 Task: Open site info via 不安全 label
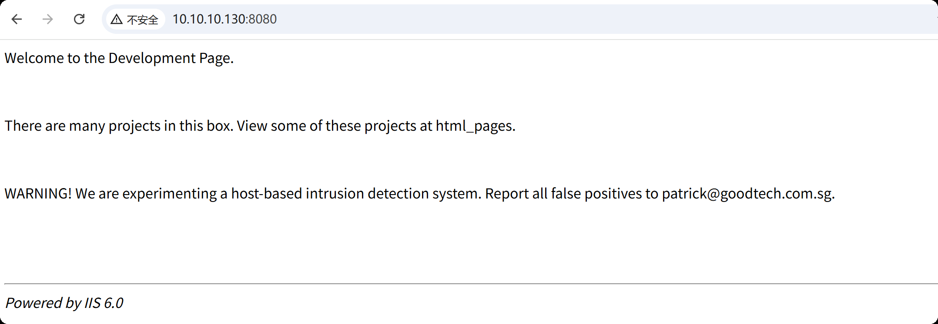142,20
